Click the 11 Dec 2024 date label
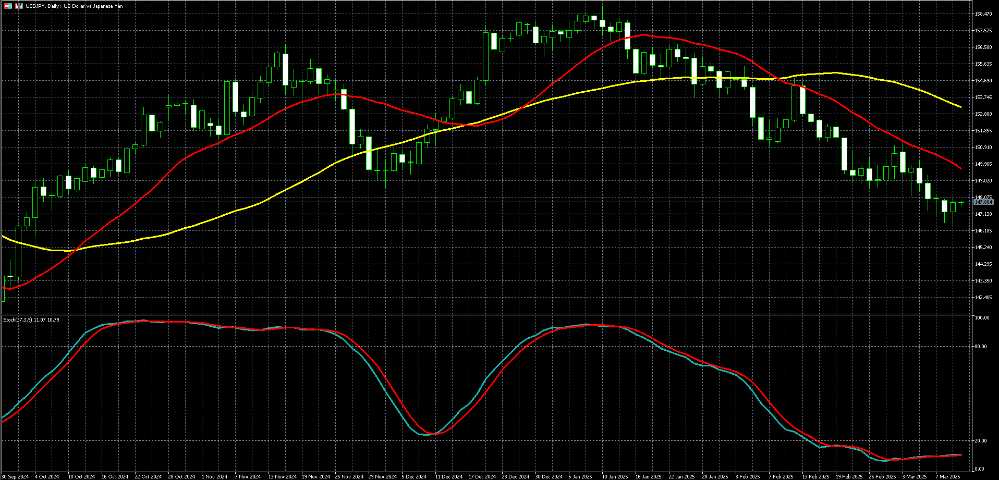Viewport: 999px width, 480px height. [x=449, y=476]
